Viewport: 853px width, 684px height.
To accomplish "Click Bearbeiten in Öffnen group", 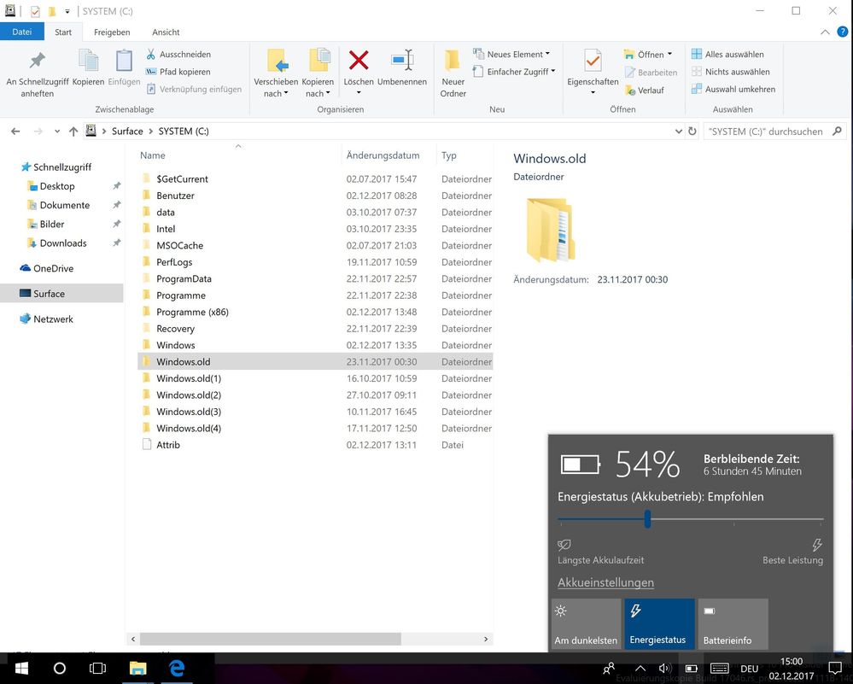I will coord(651,73).
